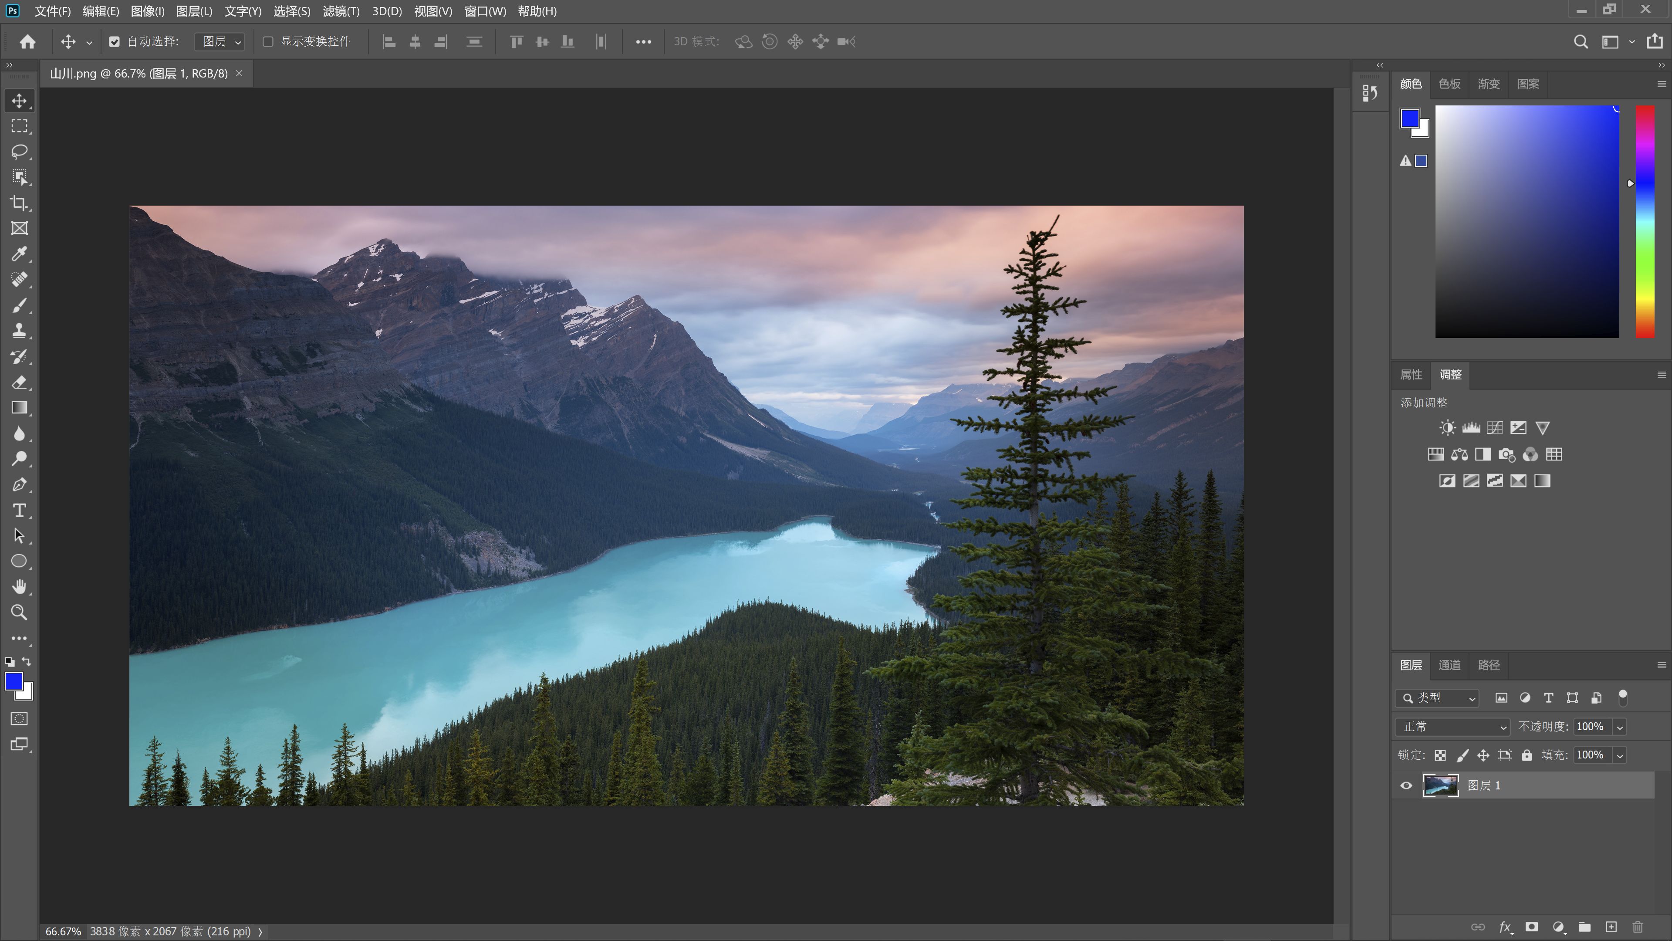Add a Brightness/Contrast adjustment
Viewport: 1672px width, 941px height.
[x=1447, y=427]
